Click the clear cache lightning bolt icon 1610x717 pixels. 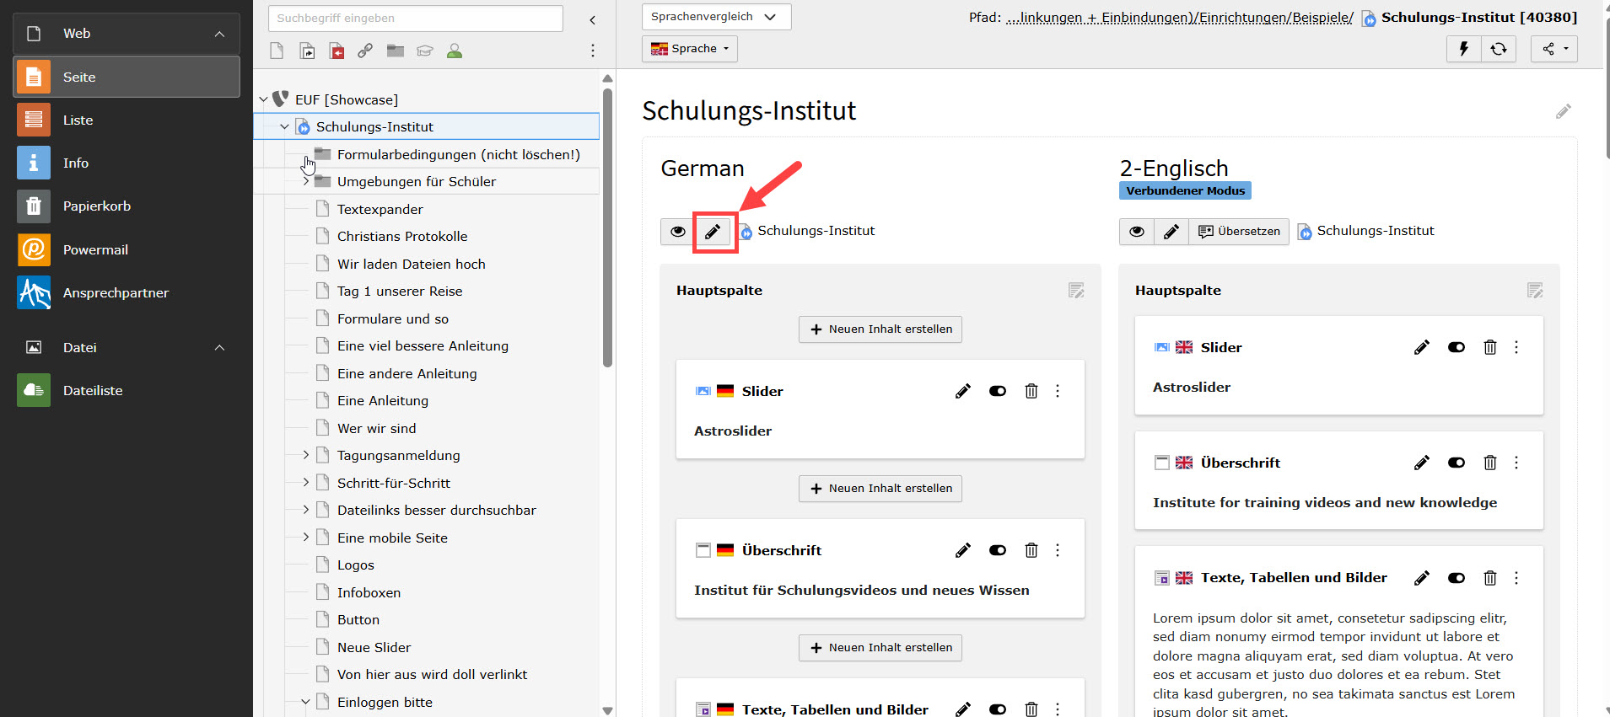point(1464,49)
